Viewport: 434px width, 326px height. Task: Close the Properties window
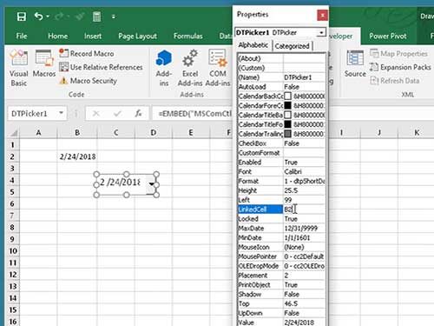(x=323, y=15)
